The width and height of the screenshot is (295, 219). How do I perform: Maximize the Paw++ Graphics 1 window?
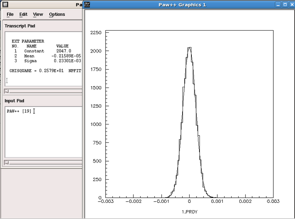click(284, 4)
